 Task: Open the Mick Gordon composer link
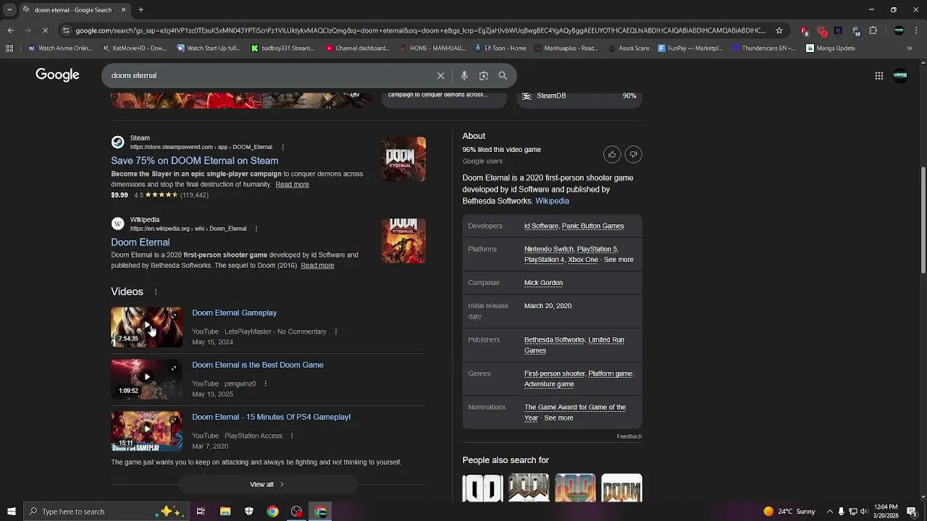tap(543, 283)
